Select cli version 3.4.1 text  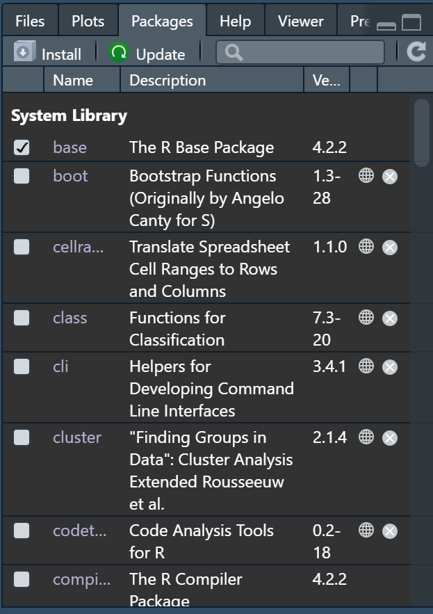coord(329,366)
